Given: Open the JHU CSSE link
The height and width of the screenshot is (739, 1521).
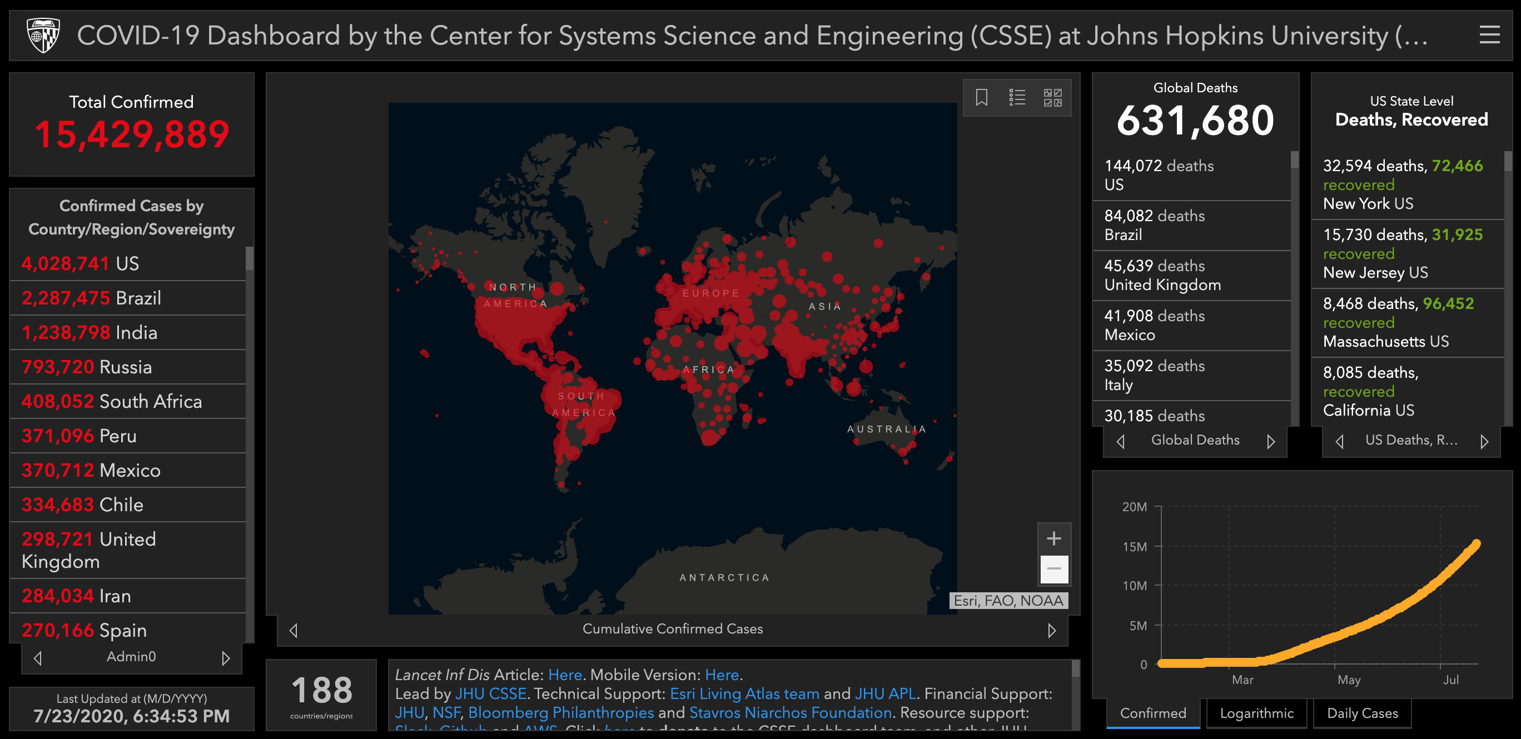Looking at the screenshot, I should (491, 693).
